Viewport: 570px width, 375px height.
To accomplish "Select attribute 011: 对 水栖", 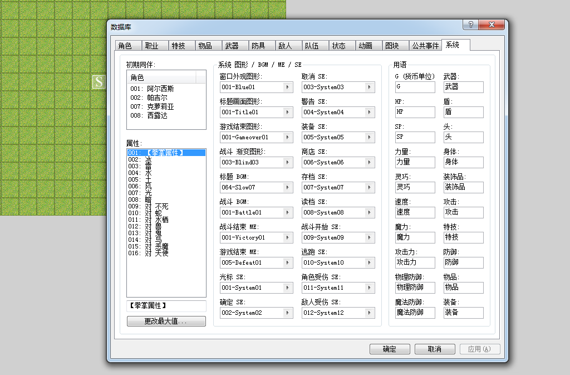I will coord(166,220).
